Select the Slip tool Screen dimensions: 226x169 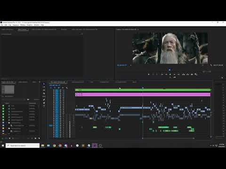pyautogui.click(x=44, y=97)
